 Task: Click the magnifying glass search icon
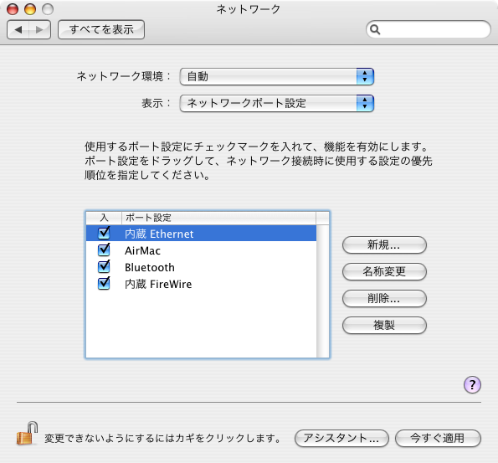[375, 29]
